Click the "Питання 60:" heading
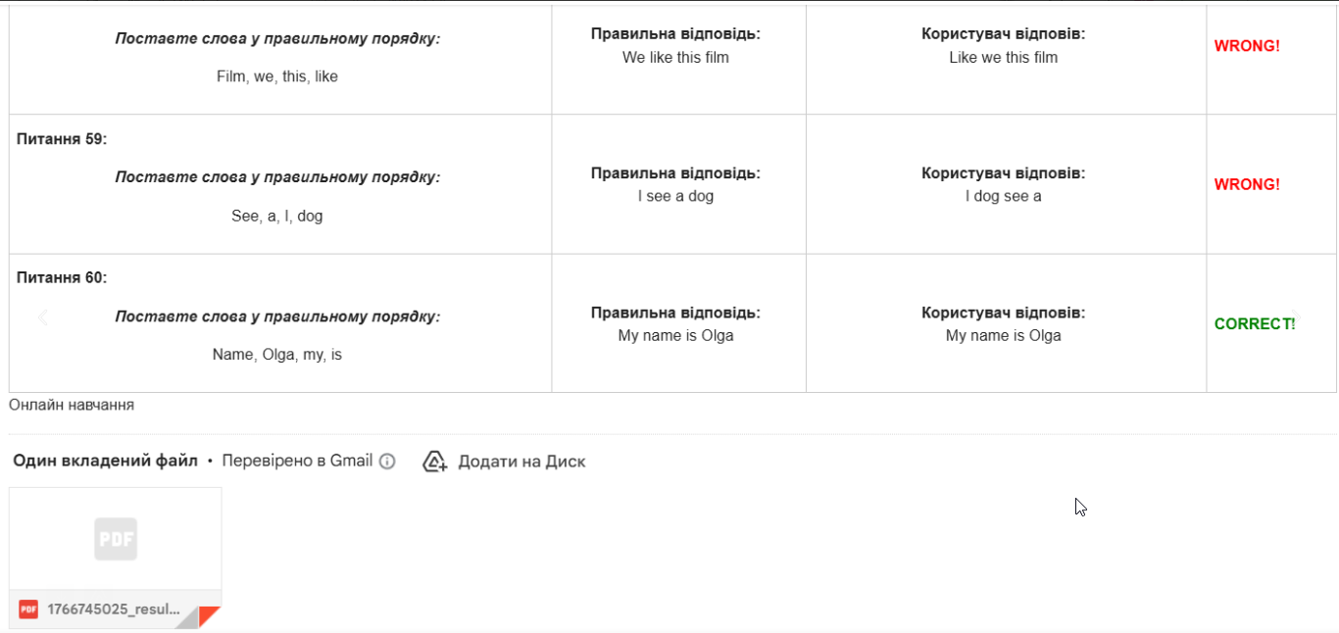1339x633 pixels. 62,278
